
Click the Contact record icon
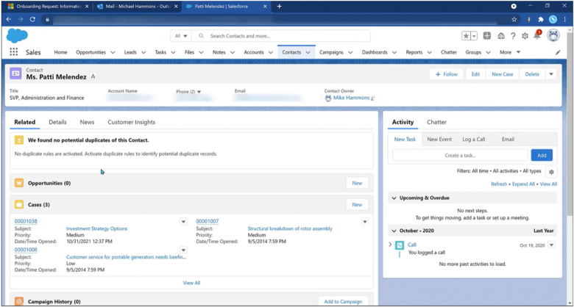(15, 73)
